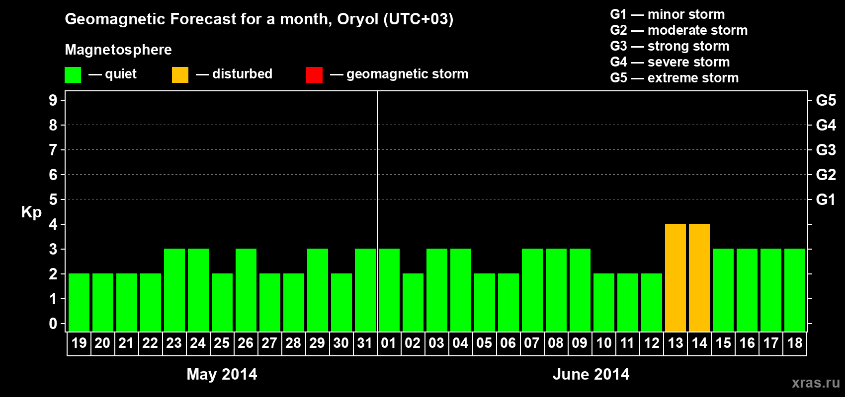Click the orange bar for June 14
Viewport: 845px width, 397px height.
[699, 278]
